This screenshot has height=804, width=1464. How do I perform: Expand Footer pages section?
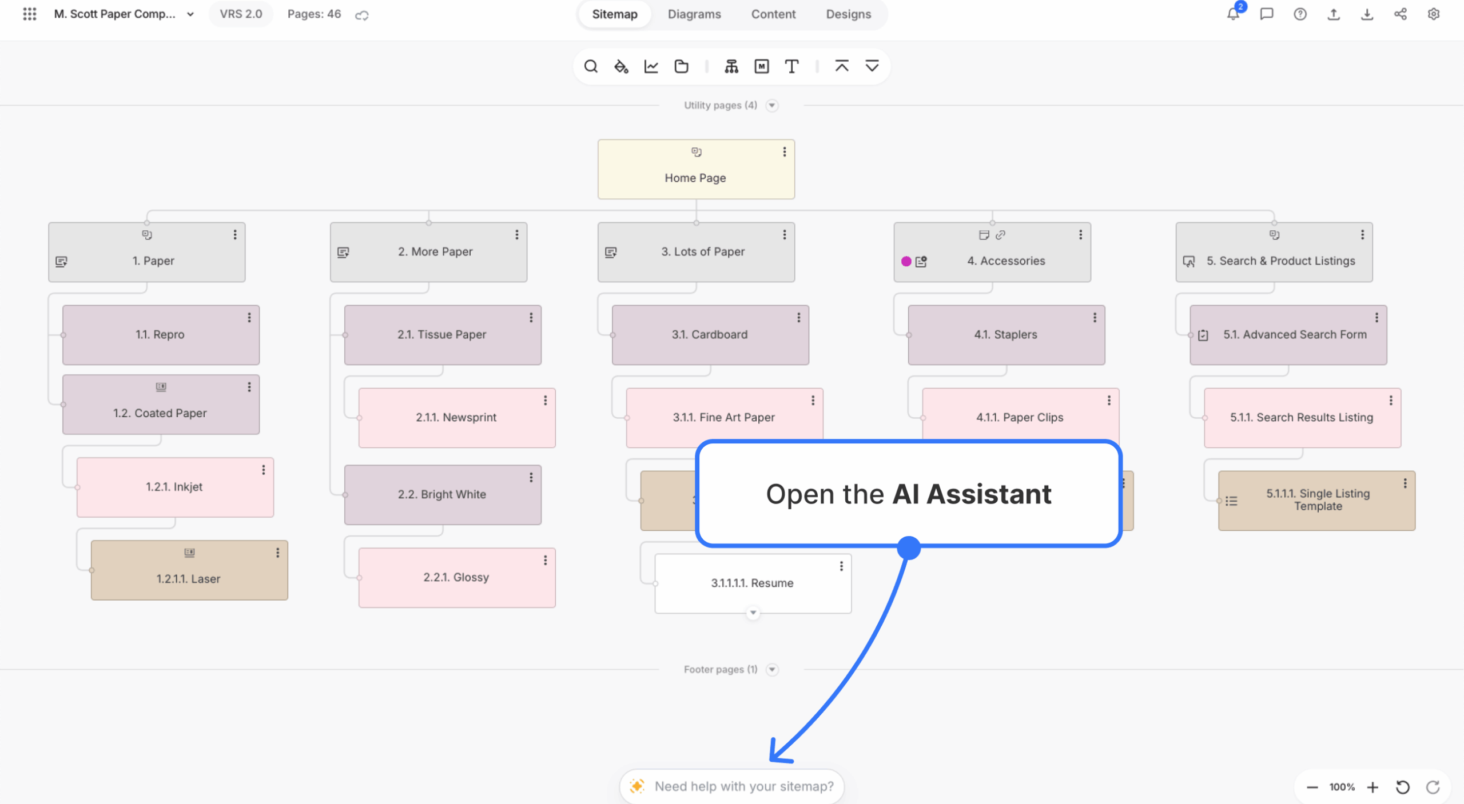772,669
